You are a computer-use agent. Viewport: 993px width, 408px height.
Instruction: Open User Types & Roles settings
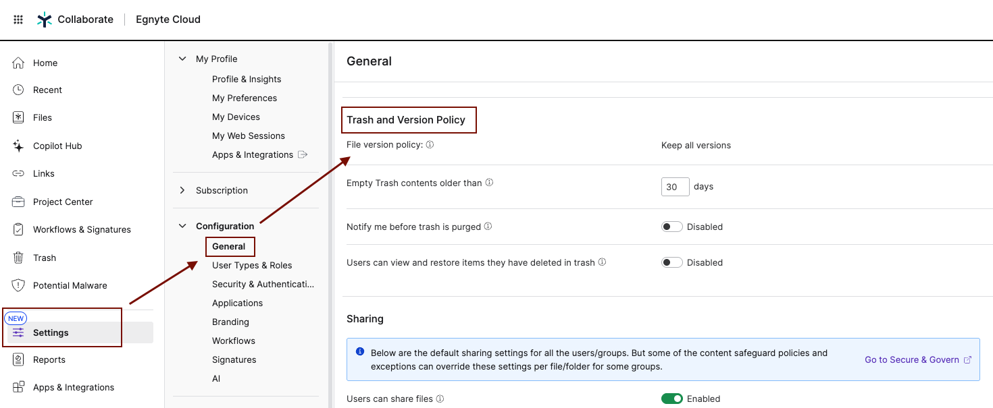click(x=253, y=265)
